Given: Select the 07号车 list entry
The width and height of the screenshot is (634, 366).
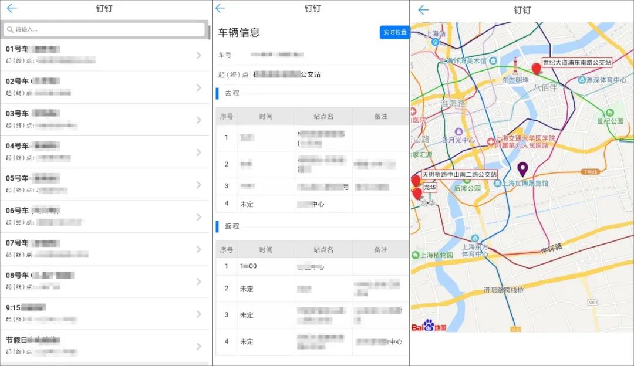Looking at the screenshot, I should (104, 249).
